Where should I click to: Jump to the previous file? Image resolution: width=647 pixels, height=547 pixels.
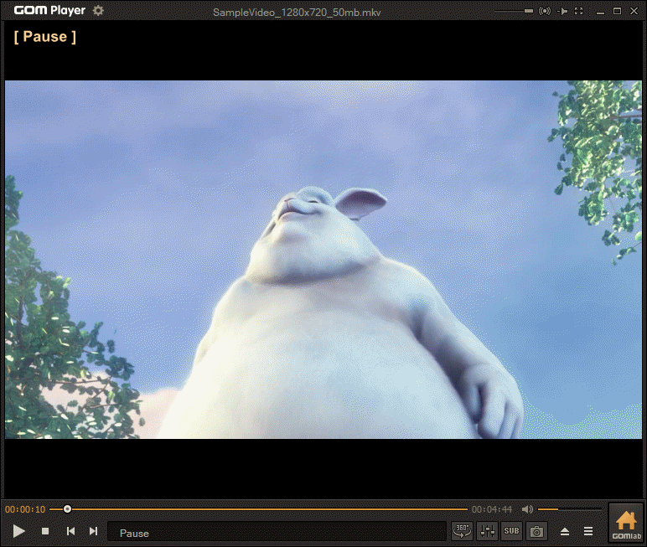[70, 531]
